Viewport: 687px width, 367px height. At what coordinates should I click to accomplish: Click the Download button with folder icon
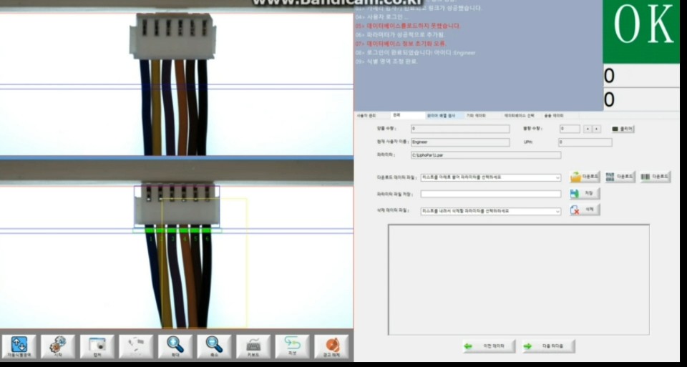585,177
